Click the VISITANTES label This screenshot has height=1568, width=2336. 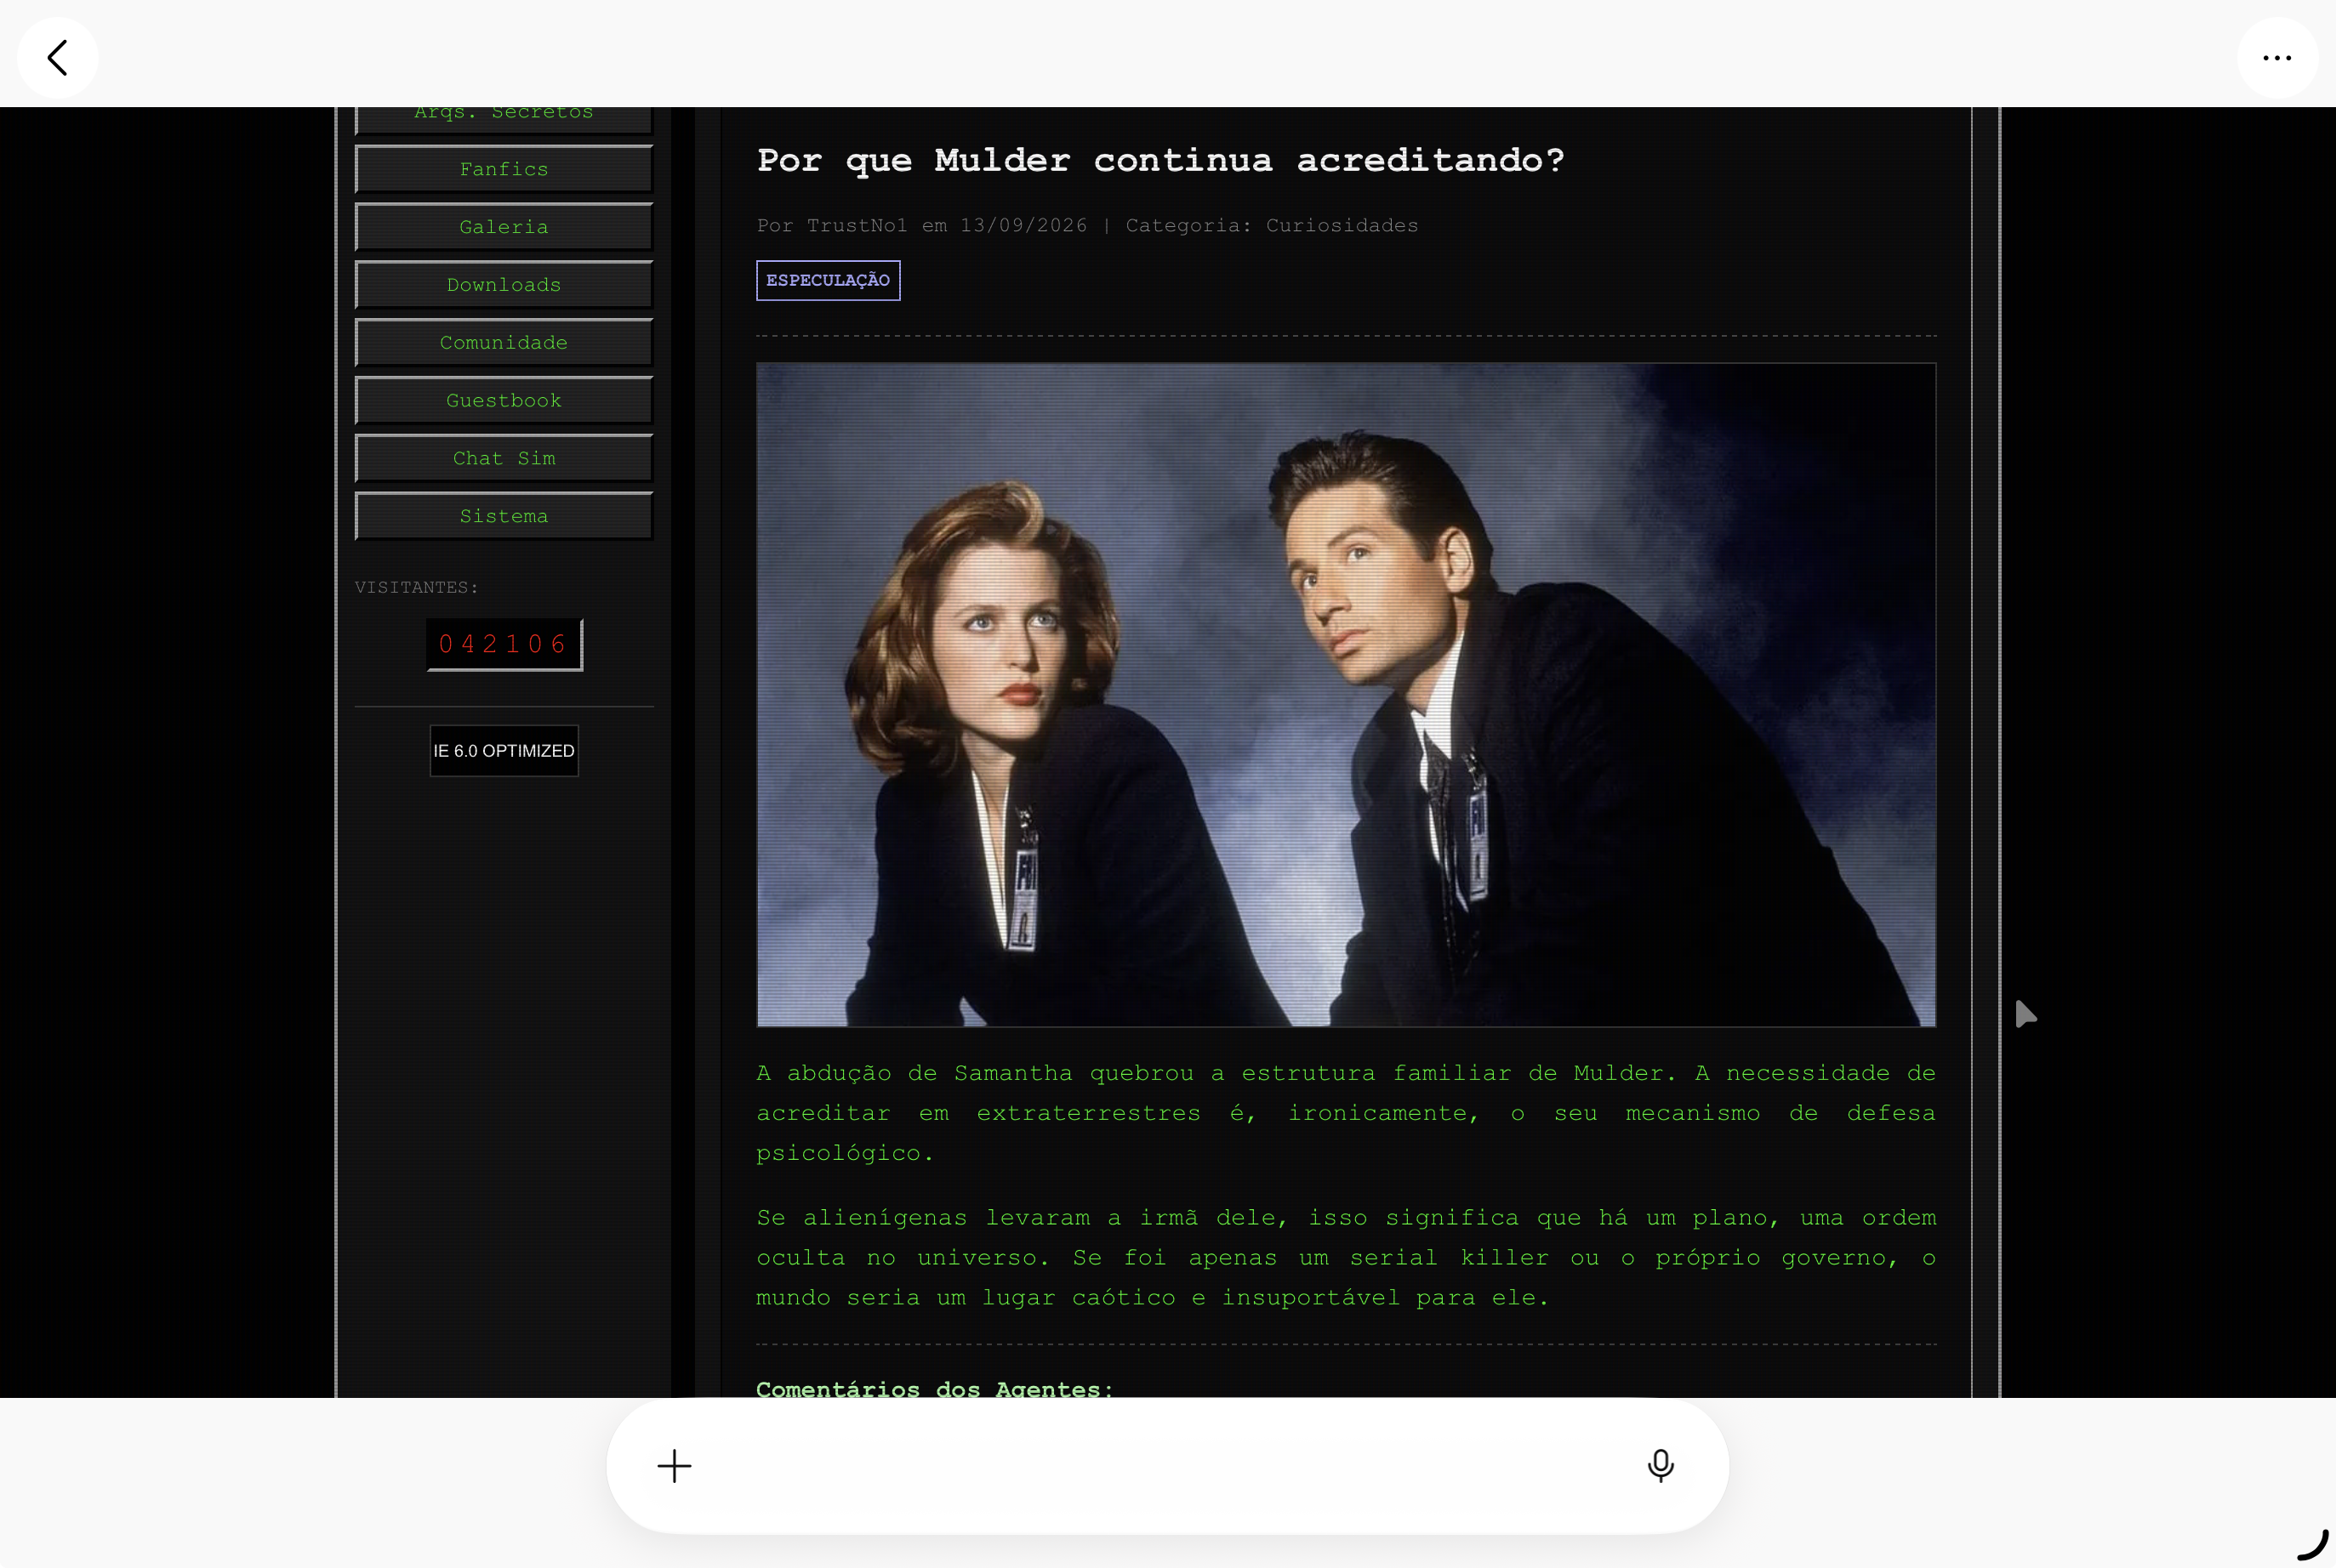[x=416, y=588]
